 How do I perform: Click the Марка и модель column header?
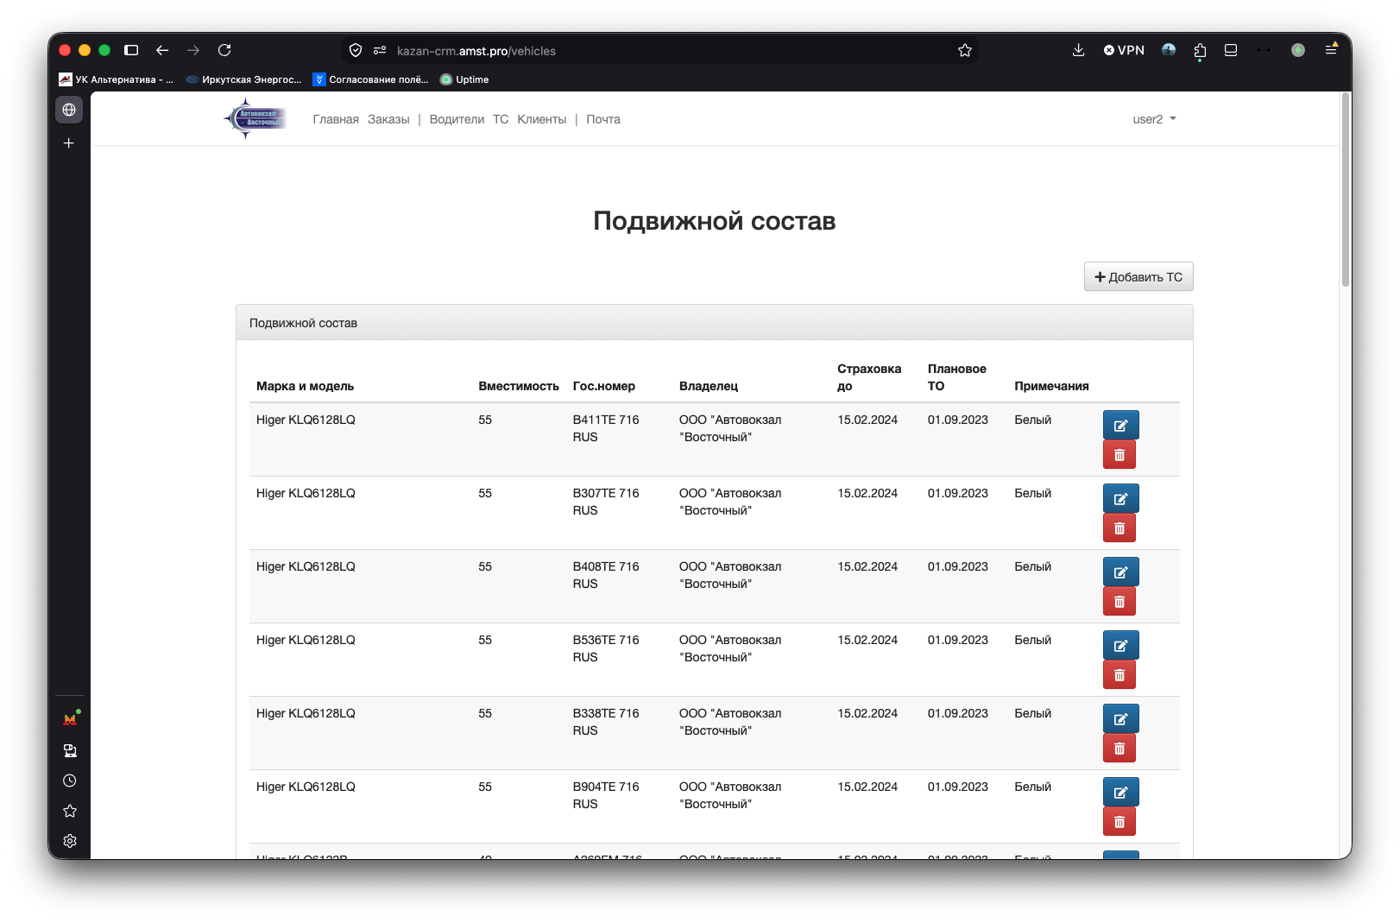(305, 386)
